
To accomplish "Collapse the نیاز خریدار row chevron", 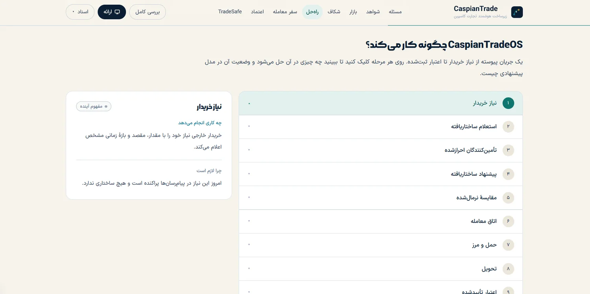I will pos(249,103).
